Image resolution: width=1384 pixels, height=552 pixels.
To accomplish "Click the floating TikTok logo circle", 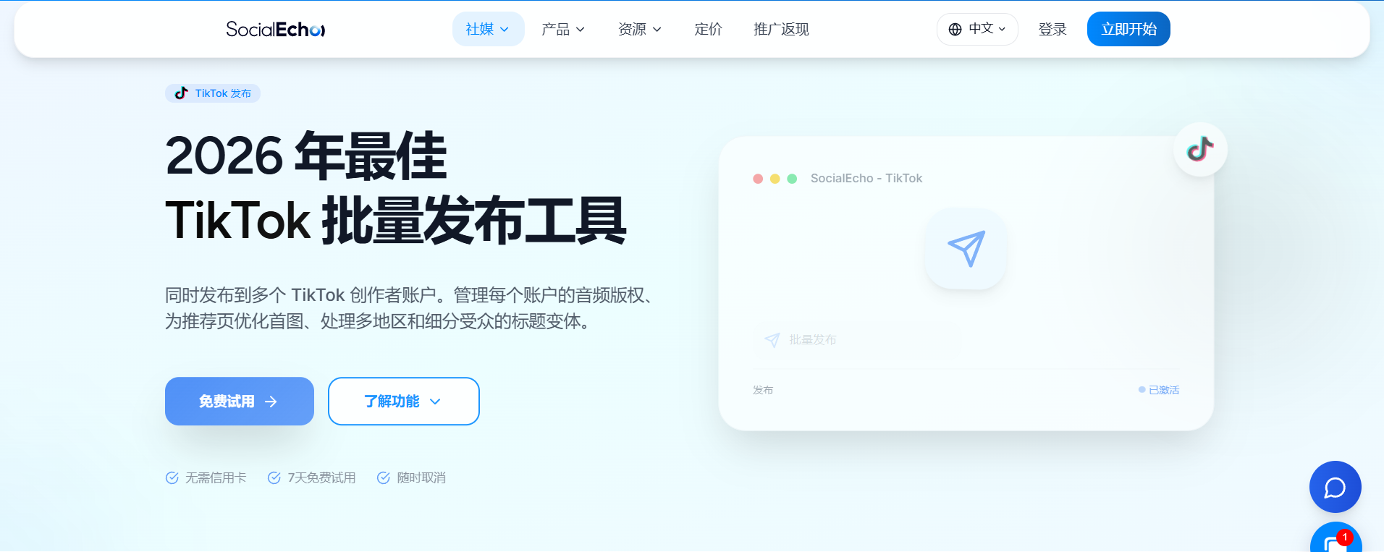I will pyautogui.click(x=1200, y=149).
